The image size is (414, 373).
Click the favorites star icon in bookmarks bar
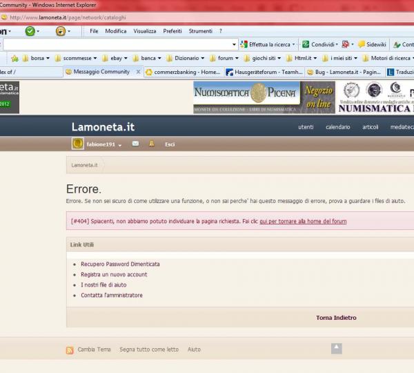tap(14, 58)
